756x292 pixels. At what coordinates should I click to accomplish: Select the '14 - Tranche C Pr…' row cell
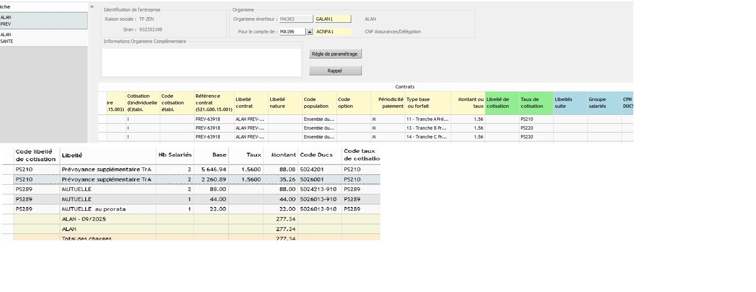[x=428, y=137]
